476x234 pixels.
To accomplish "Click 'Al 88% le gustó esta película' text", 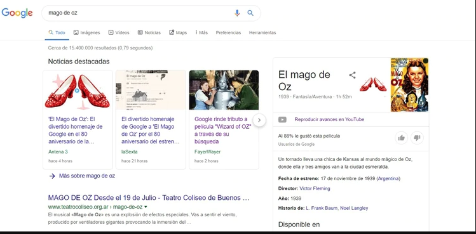I will 309,136.
